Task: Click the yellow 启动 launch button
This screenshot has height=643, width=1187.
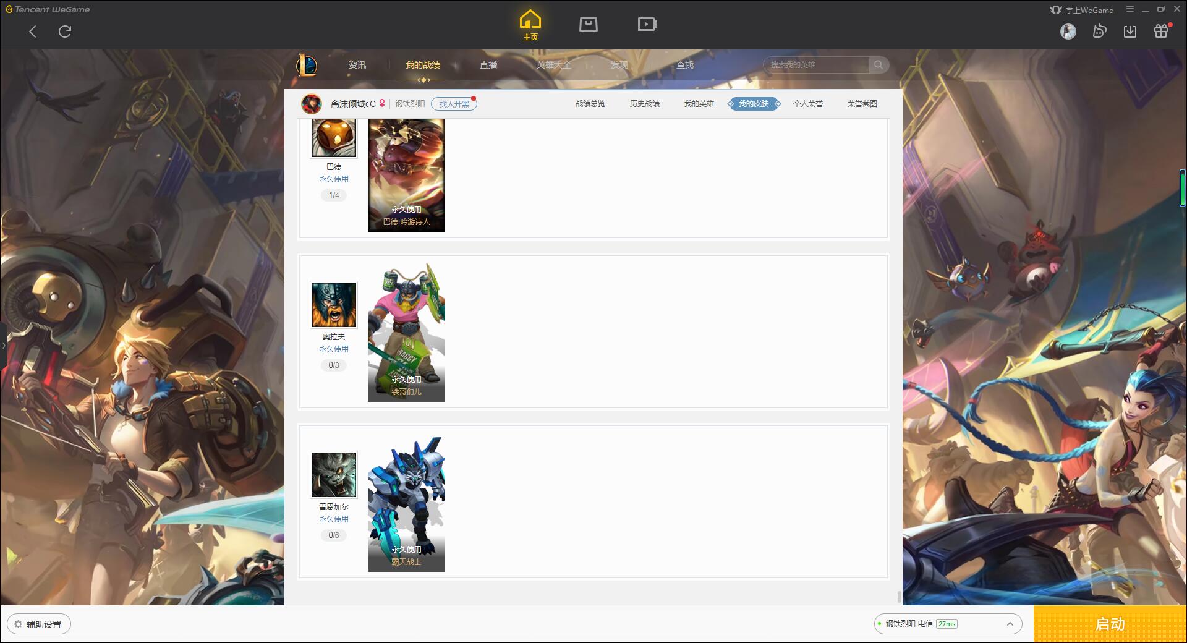Action: [x=1110, y=624]
